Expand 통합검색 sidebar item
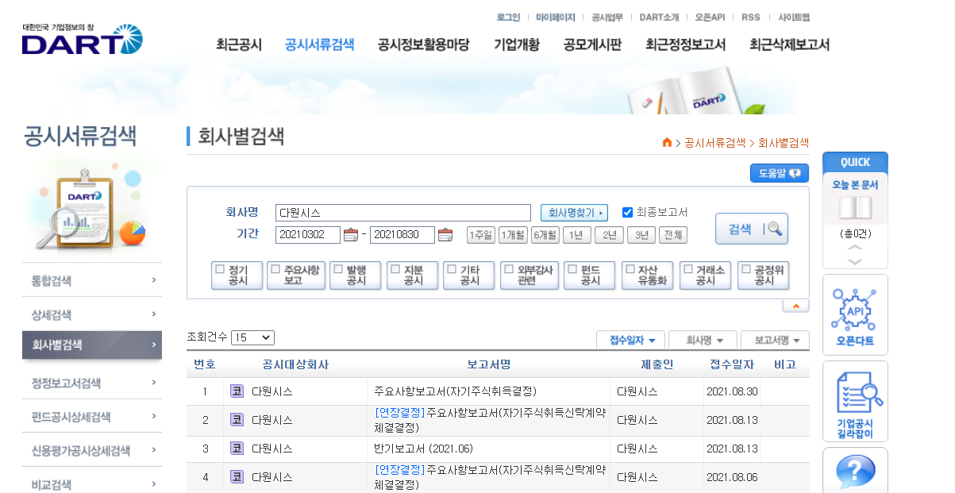 [92, 280]
